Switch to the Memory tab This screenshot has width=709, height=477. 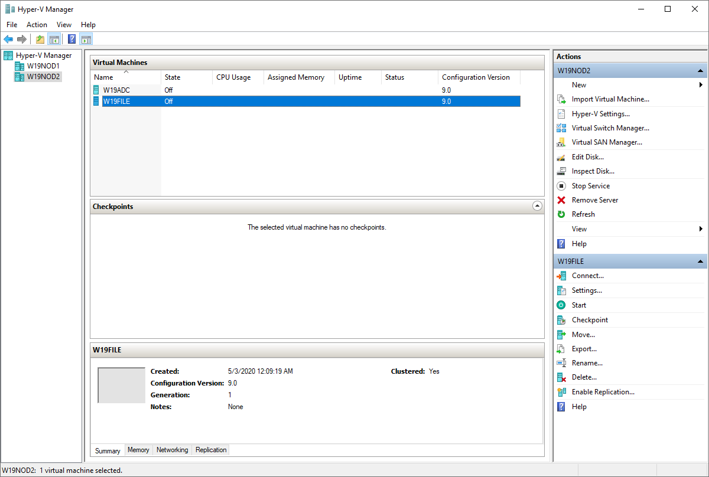click(138, 450)
